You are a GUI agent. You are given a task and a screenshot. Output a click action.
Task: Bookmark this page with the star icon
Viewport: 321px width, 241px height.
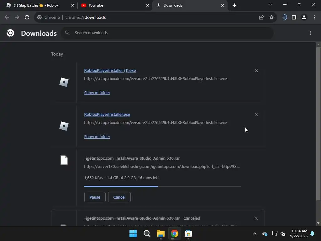tap(271, 18)
